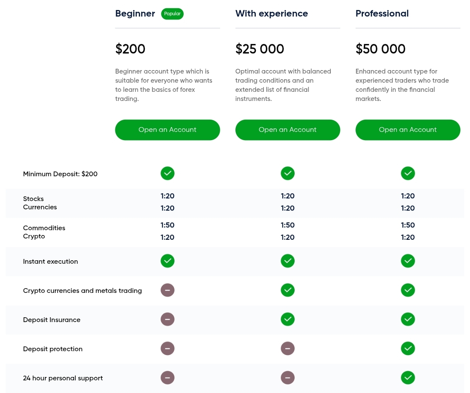Click Deposit protection minus icon in With experience column
This screenshot has height=393, width=470.
coord(288,348)
